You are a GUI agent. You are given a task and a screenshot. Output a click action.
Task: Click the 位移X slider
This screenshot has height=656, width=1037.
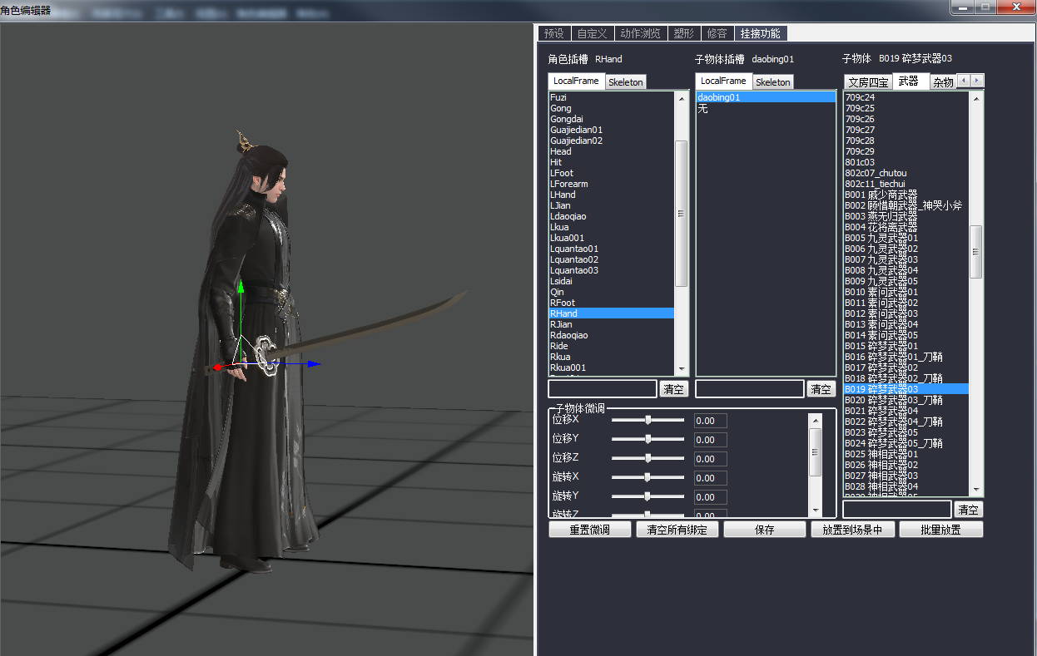click(x=648, y=420)
